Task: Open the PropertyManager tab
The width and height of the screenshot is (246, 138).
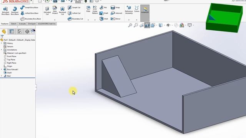Action: pos(12,31)
